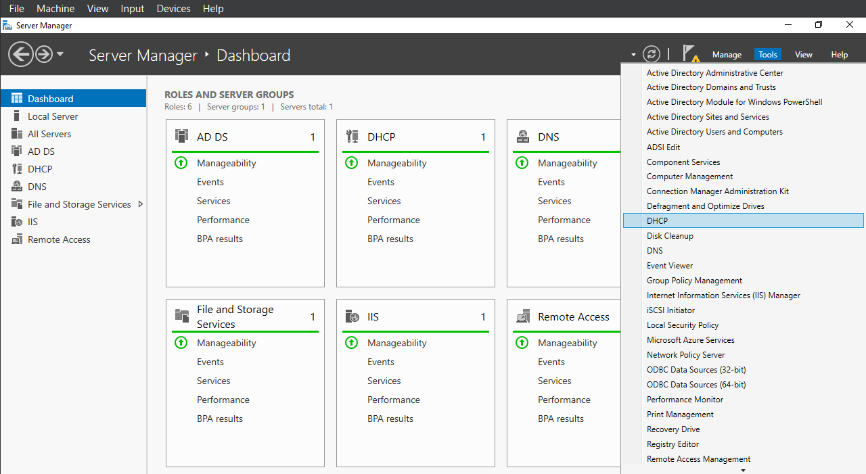This screenshot has width=866, height=474.
Task: Open Network Policy Server
Action: click(685, 355)
